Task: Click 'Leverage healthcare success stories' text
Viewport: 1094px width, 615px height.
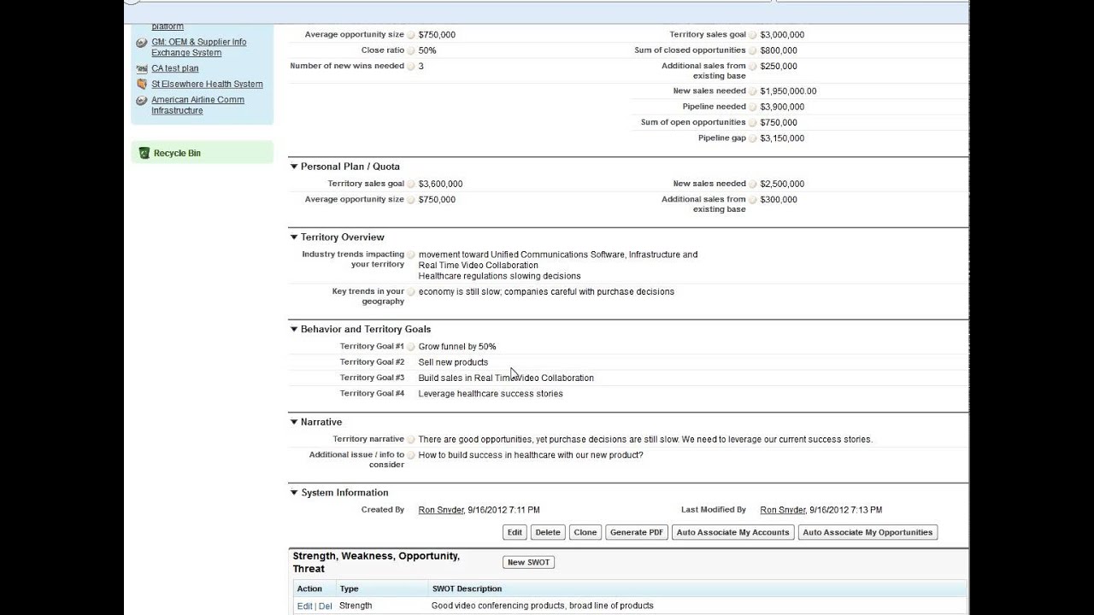Action: tap(491, 394)
